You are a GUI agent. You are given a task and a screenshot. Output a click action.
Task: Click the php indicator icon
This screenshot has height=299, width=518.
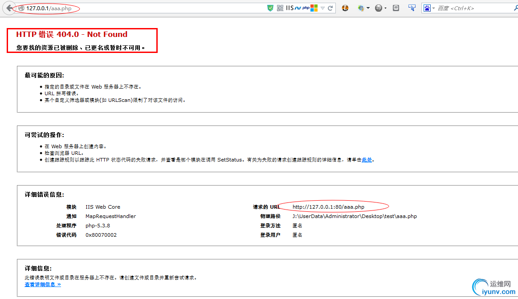tap(306, 8)
